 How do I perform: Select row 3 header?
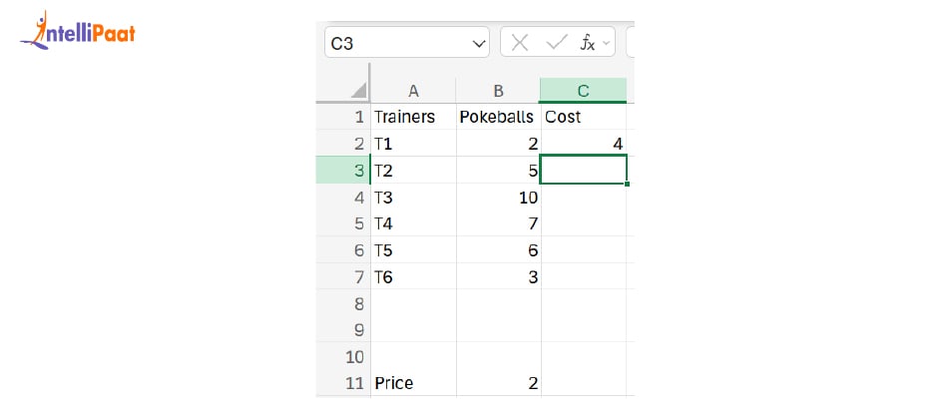coord(342,171)
